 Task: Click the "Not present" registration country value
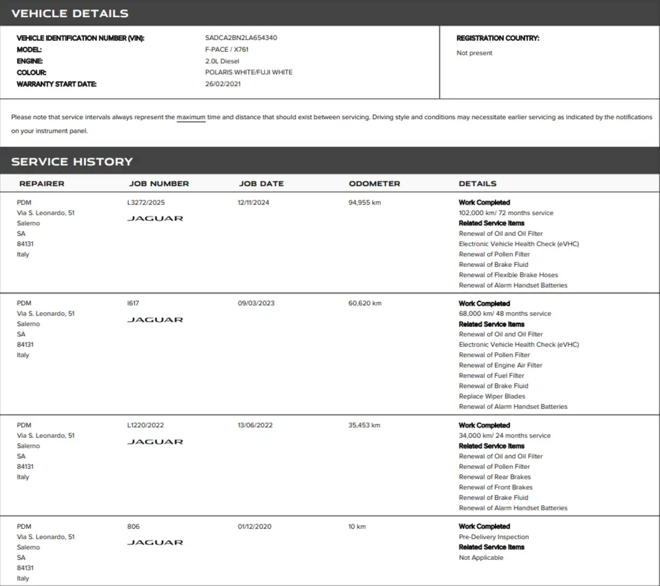[474, 53]
